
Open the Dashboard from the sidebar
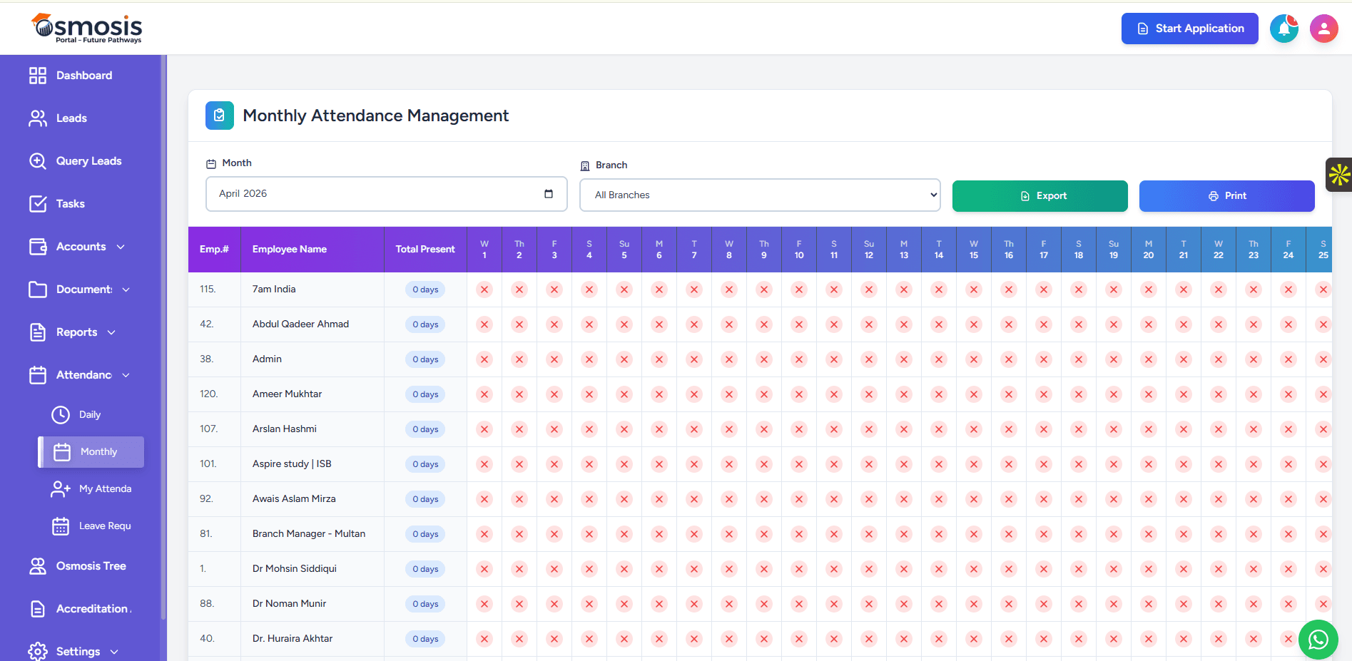click(83, 75)
